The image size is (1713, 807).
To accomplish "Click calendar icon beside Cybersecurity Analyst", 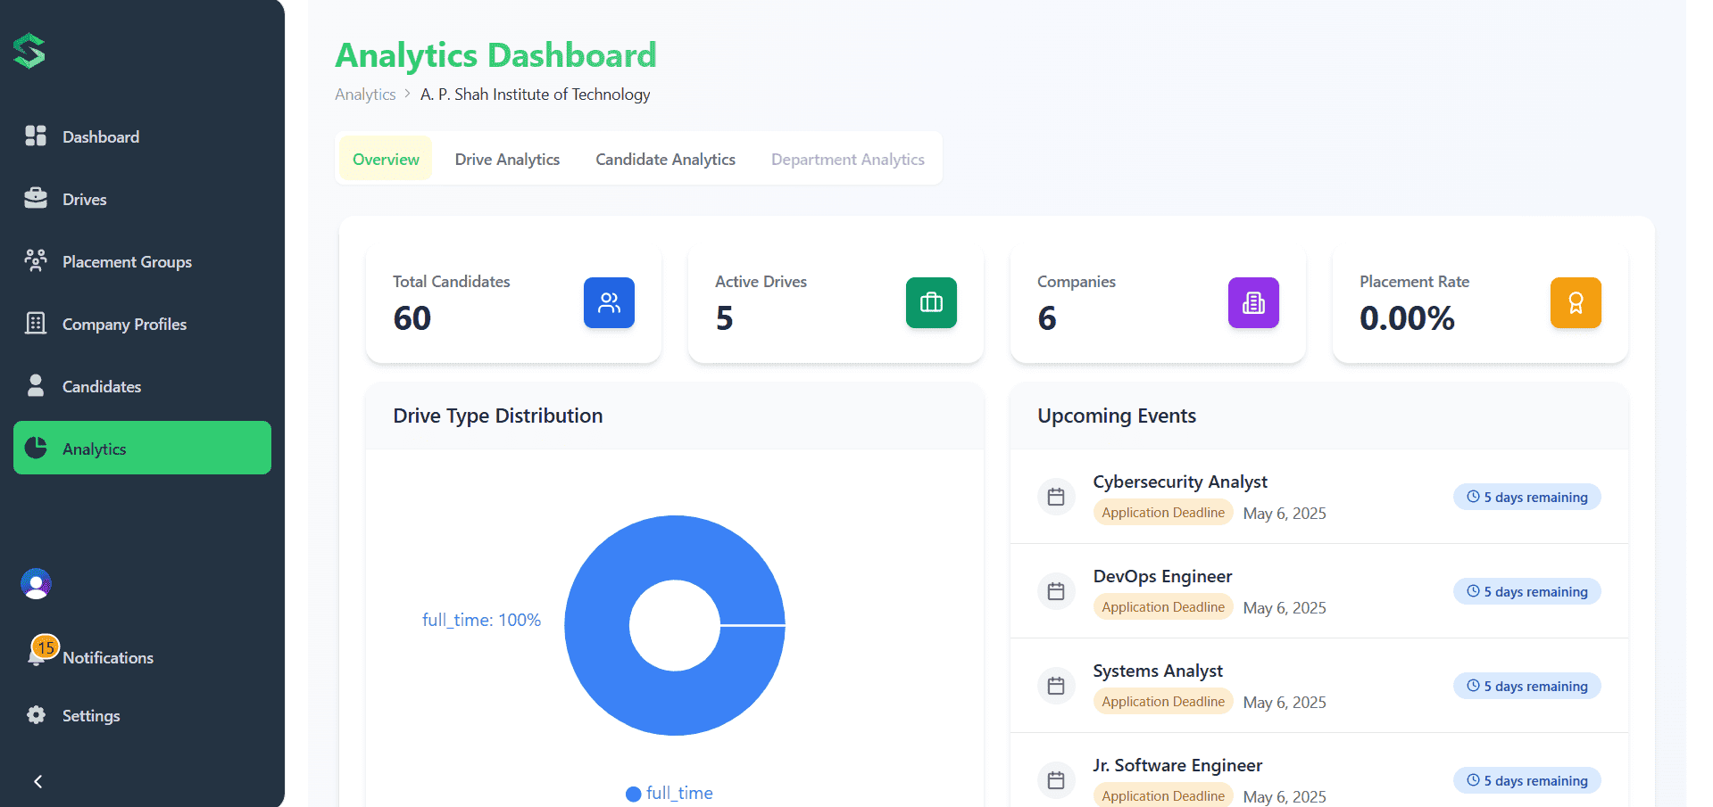I will tap(1056, 497).
